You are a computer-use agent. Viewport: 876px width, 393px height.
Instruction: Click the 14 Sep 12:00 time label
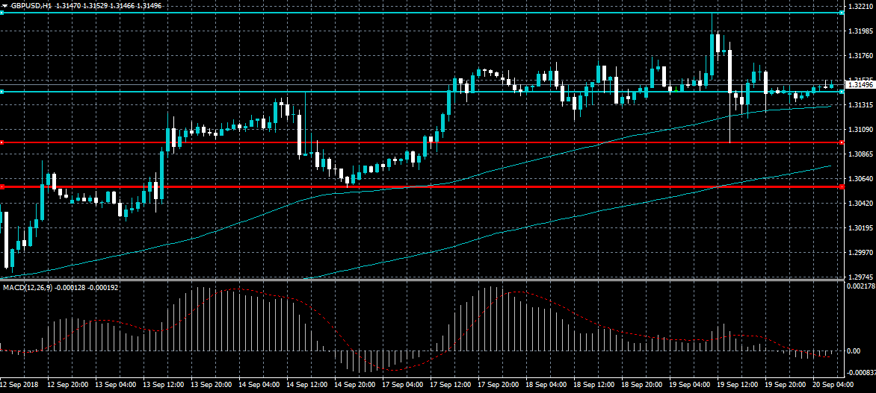[306, 385]
